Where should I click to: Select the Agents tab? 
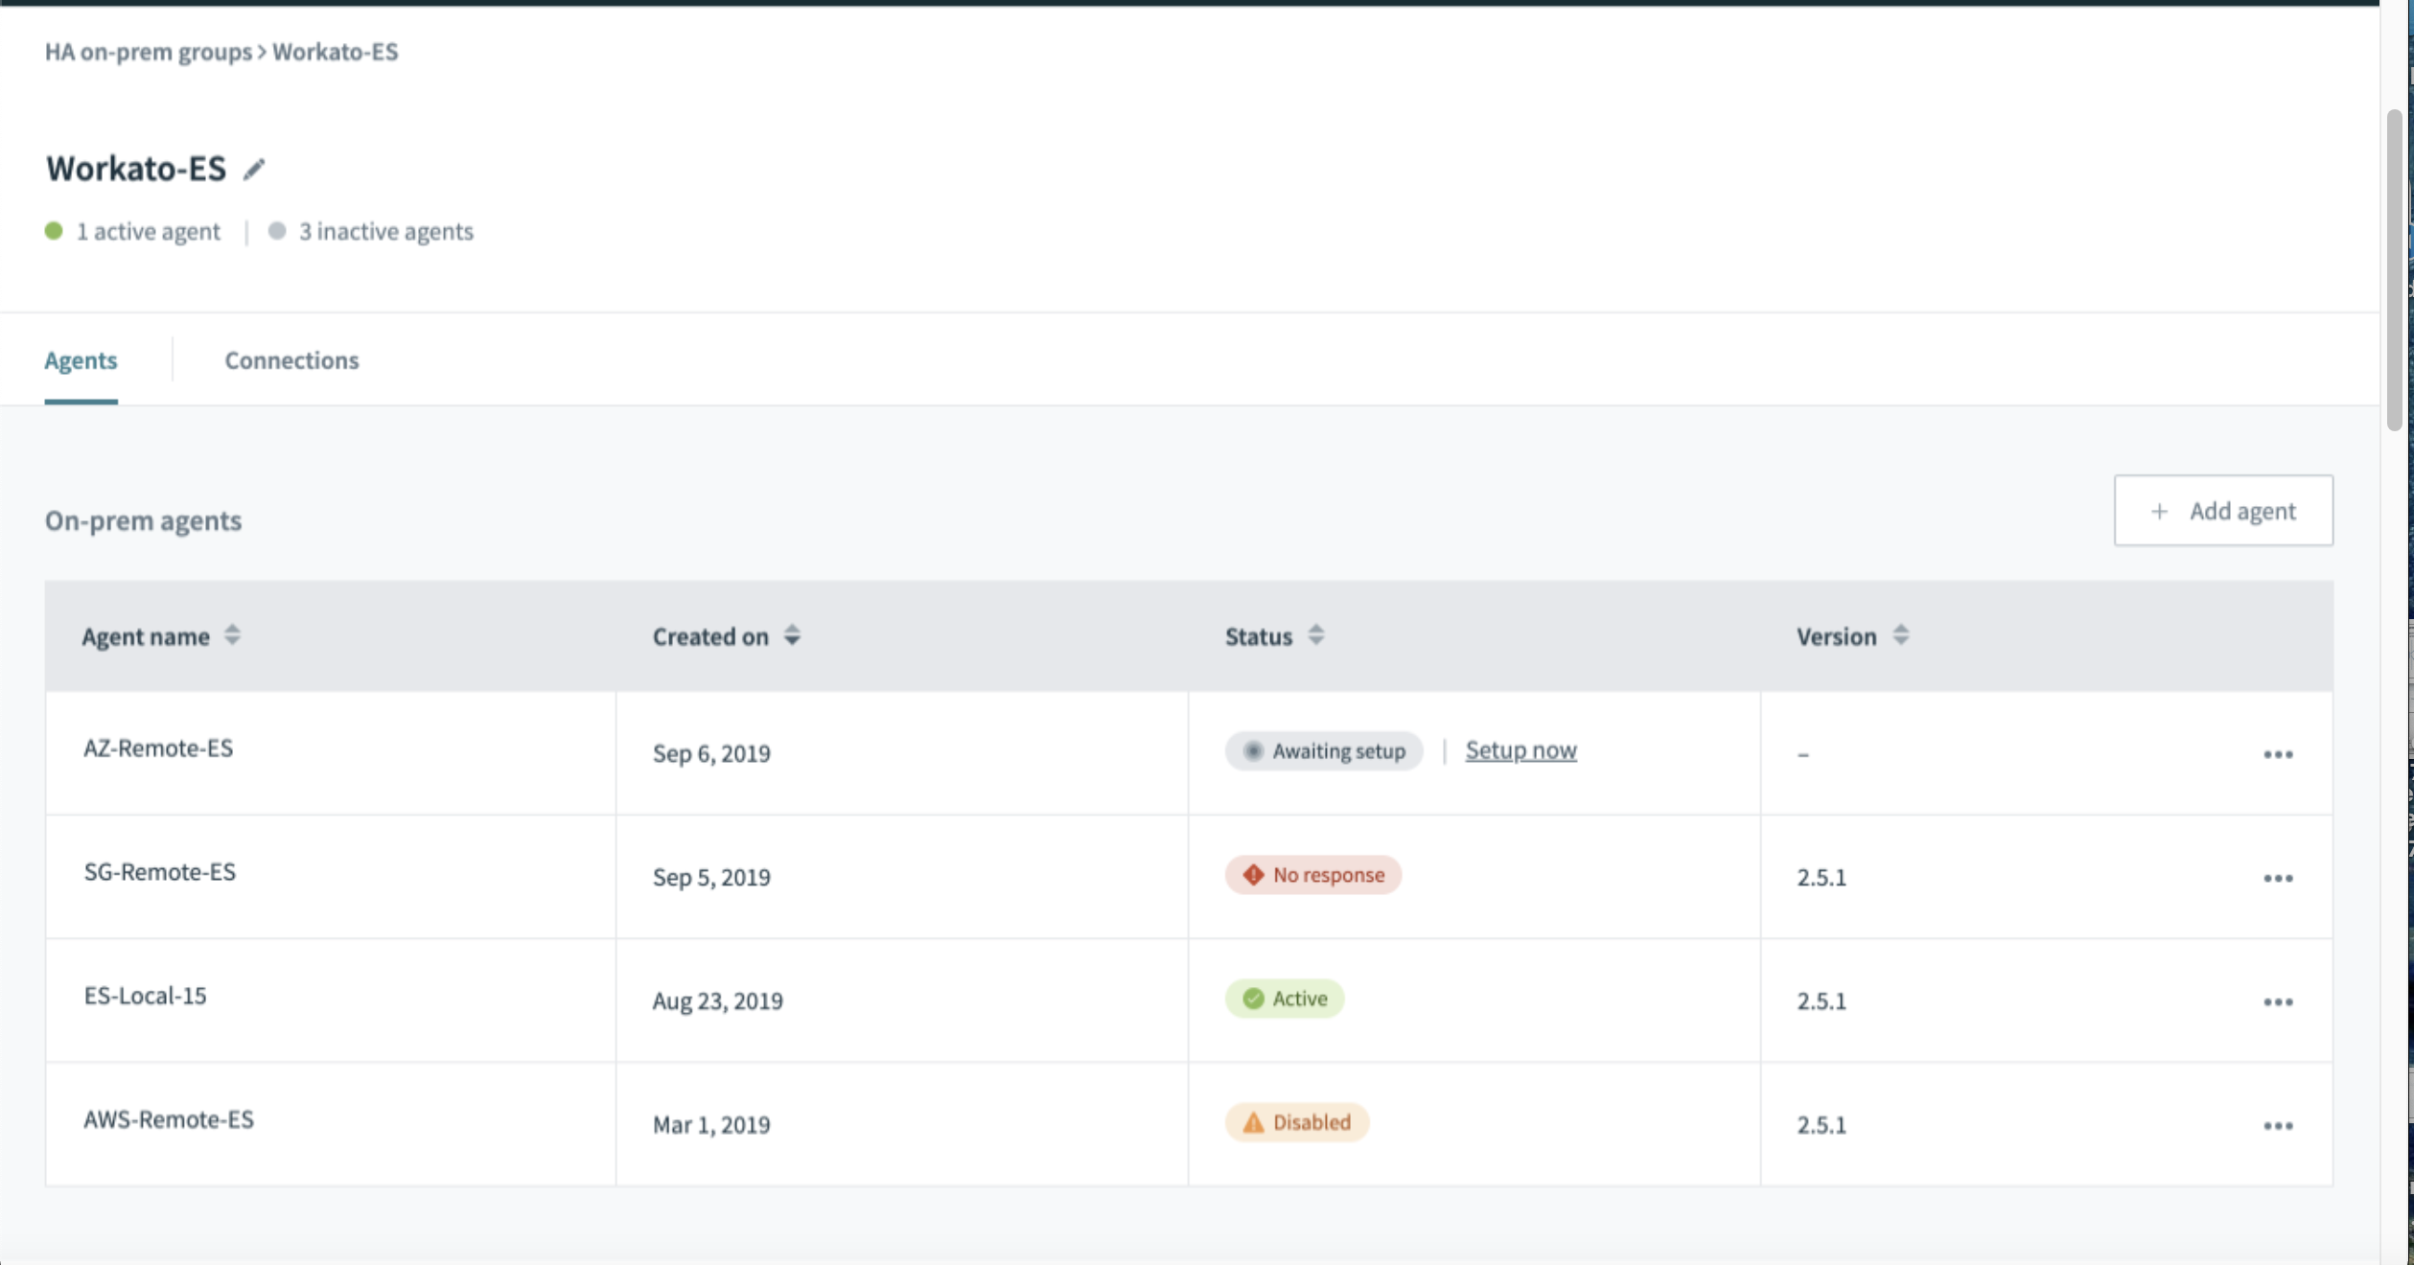[x=81, y=360]
